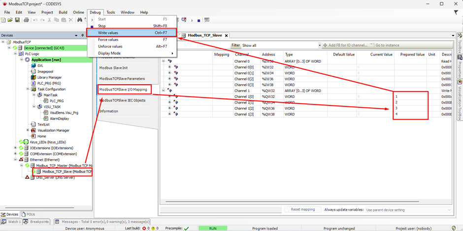
Task: Collapse the Ethernet tree node
Action: [x=15, y=160]
